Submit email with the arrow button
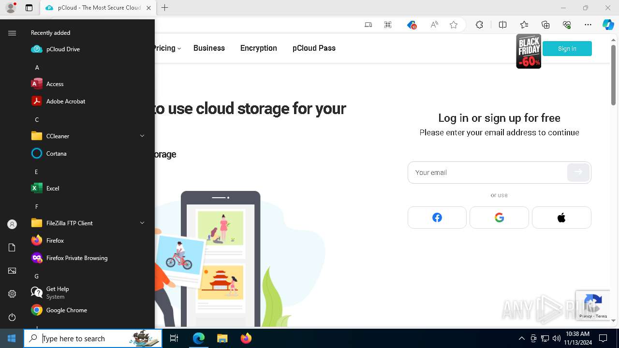The height and width of the screenshot is (348, 619). tap(578, 172)
